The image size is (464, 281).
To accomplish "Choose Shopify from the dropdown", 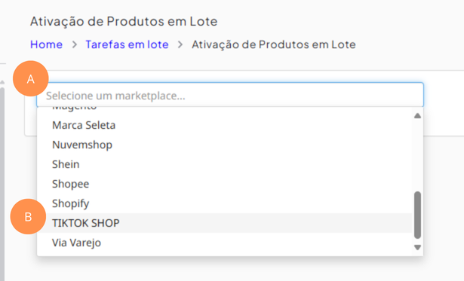I will pyautogui.click(x=224, y=203).
